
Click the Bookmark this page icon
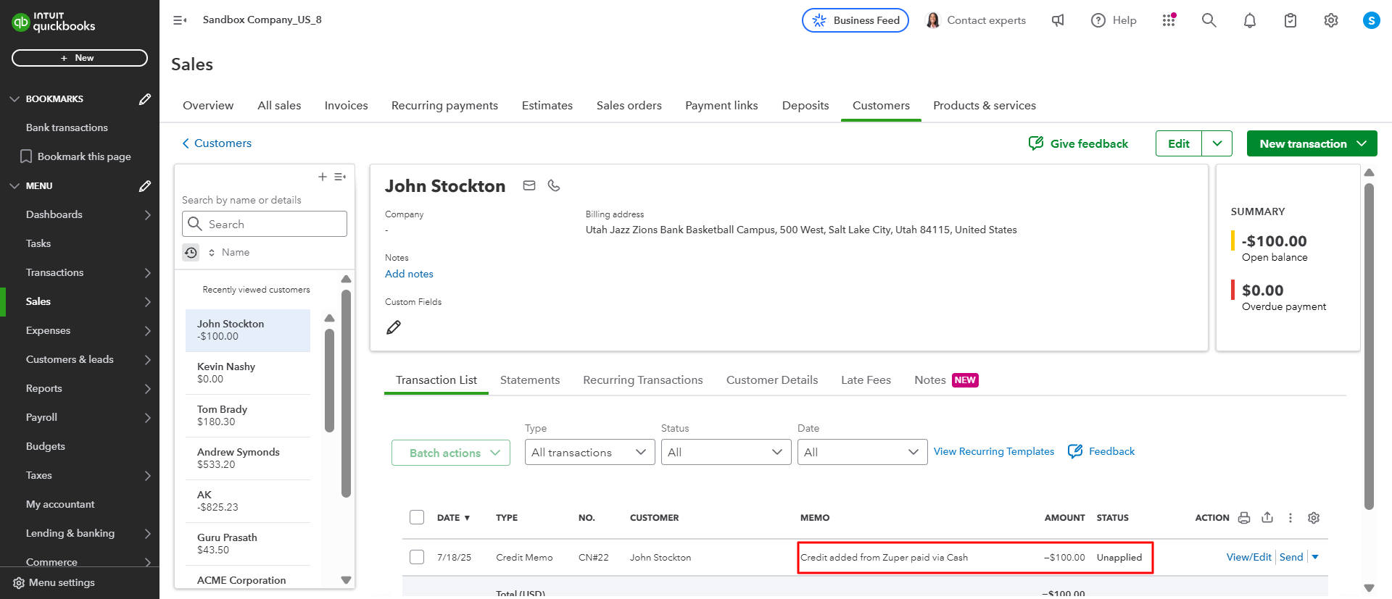coord(26,156)
